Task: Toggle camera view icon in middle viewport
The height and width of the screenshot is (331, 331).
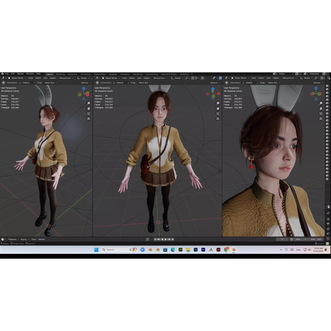Action: click(218, 114)
